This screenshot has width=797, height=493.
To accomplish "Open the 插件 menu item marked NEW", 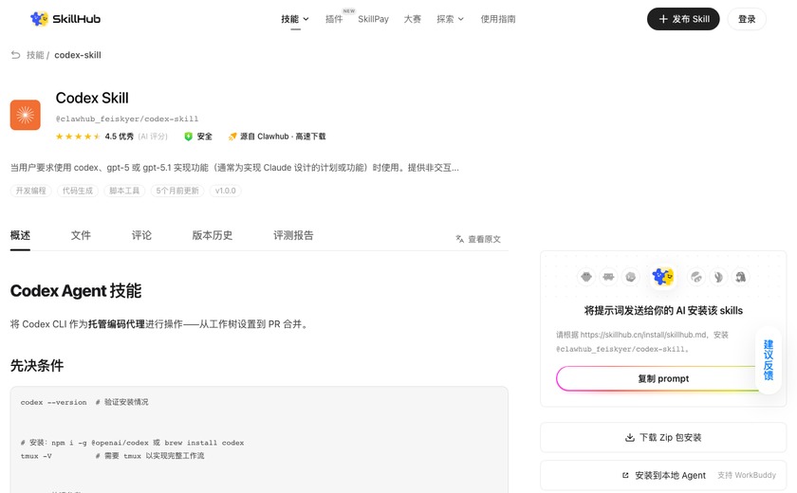I will (x=334, y=19).
